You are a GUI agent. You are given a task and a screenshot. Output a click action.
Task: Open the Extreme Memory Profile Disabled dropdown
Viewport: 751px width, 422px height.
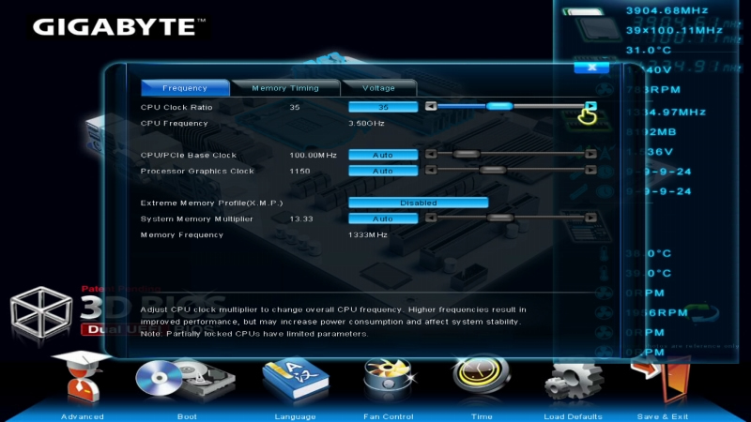418,203
